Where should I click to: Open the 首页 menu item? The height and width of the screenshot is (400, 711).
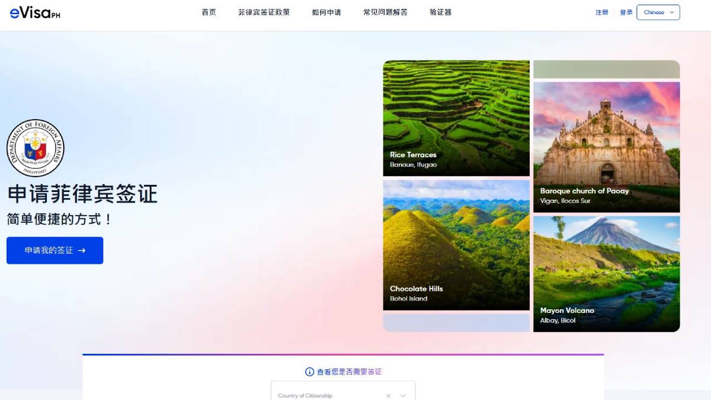pyautogui.click(x=209, y=12)
